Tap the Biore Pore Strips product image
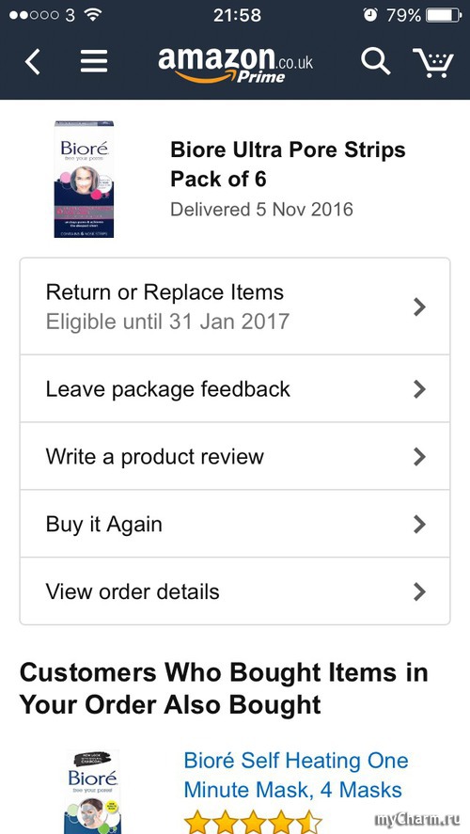Screen dimensions: 470x834 pos(84,180)
